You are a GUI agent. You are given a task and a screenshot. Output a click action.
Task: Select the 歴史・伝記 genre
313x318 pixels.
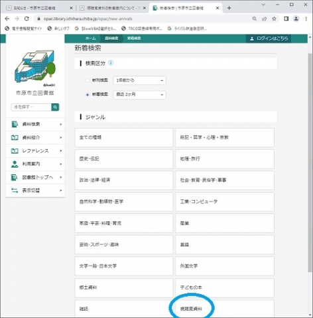pos(124,159)
